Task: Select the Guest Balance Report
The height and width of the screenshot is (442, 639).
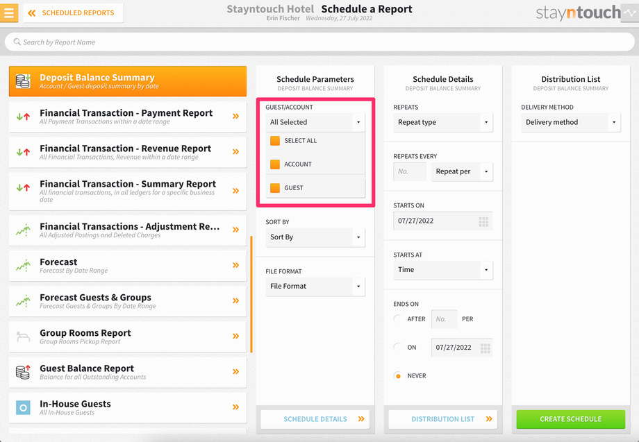Action: pyautogui.click(x=128, y=372)
